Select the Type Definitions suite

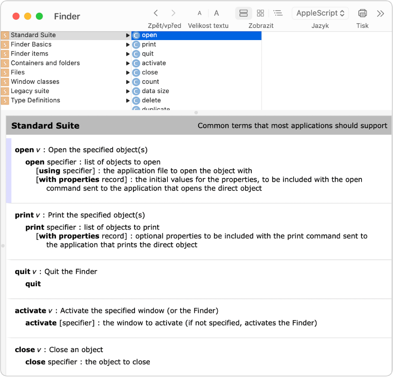coord(36,100)
